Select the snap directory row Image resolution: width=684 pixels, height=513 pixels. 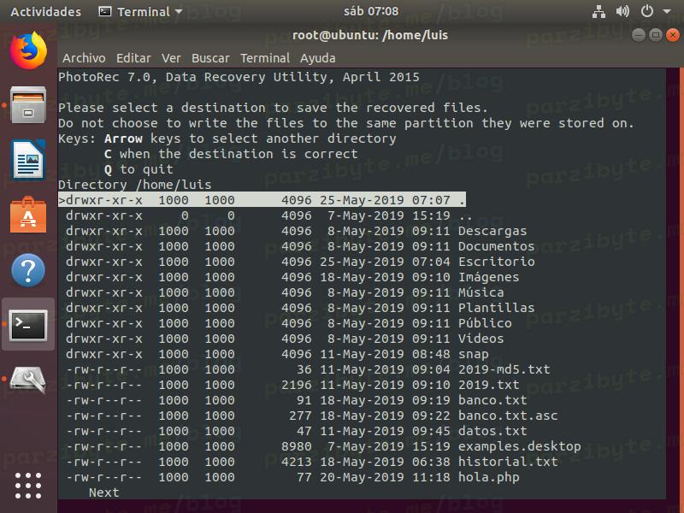coord(277,354)
